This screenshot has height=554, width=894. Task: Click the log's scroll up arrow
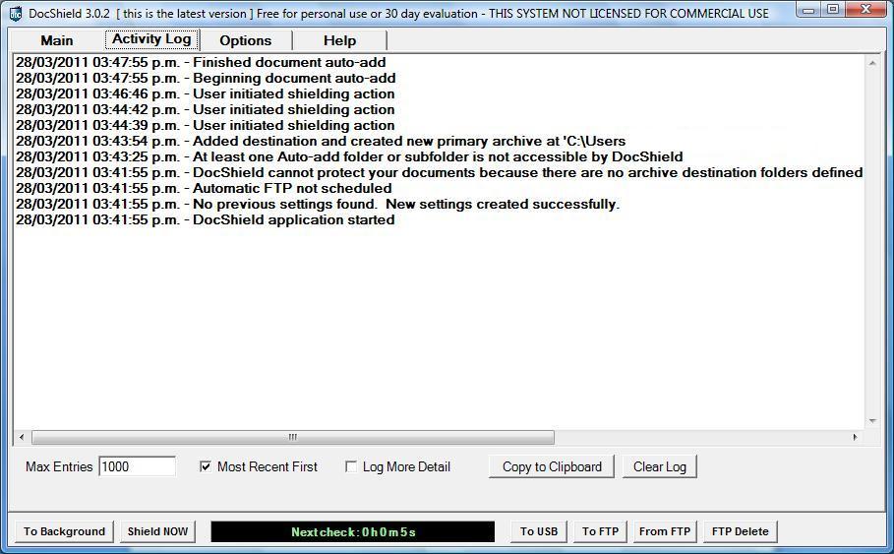pyautogui.click(x=872, y=63)
